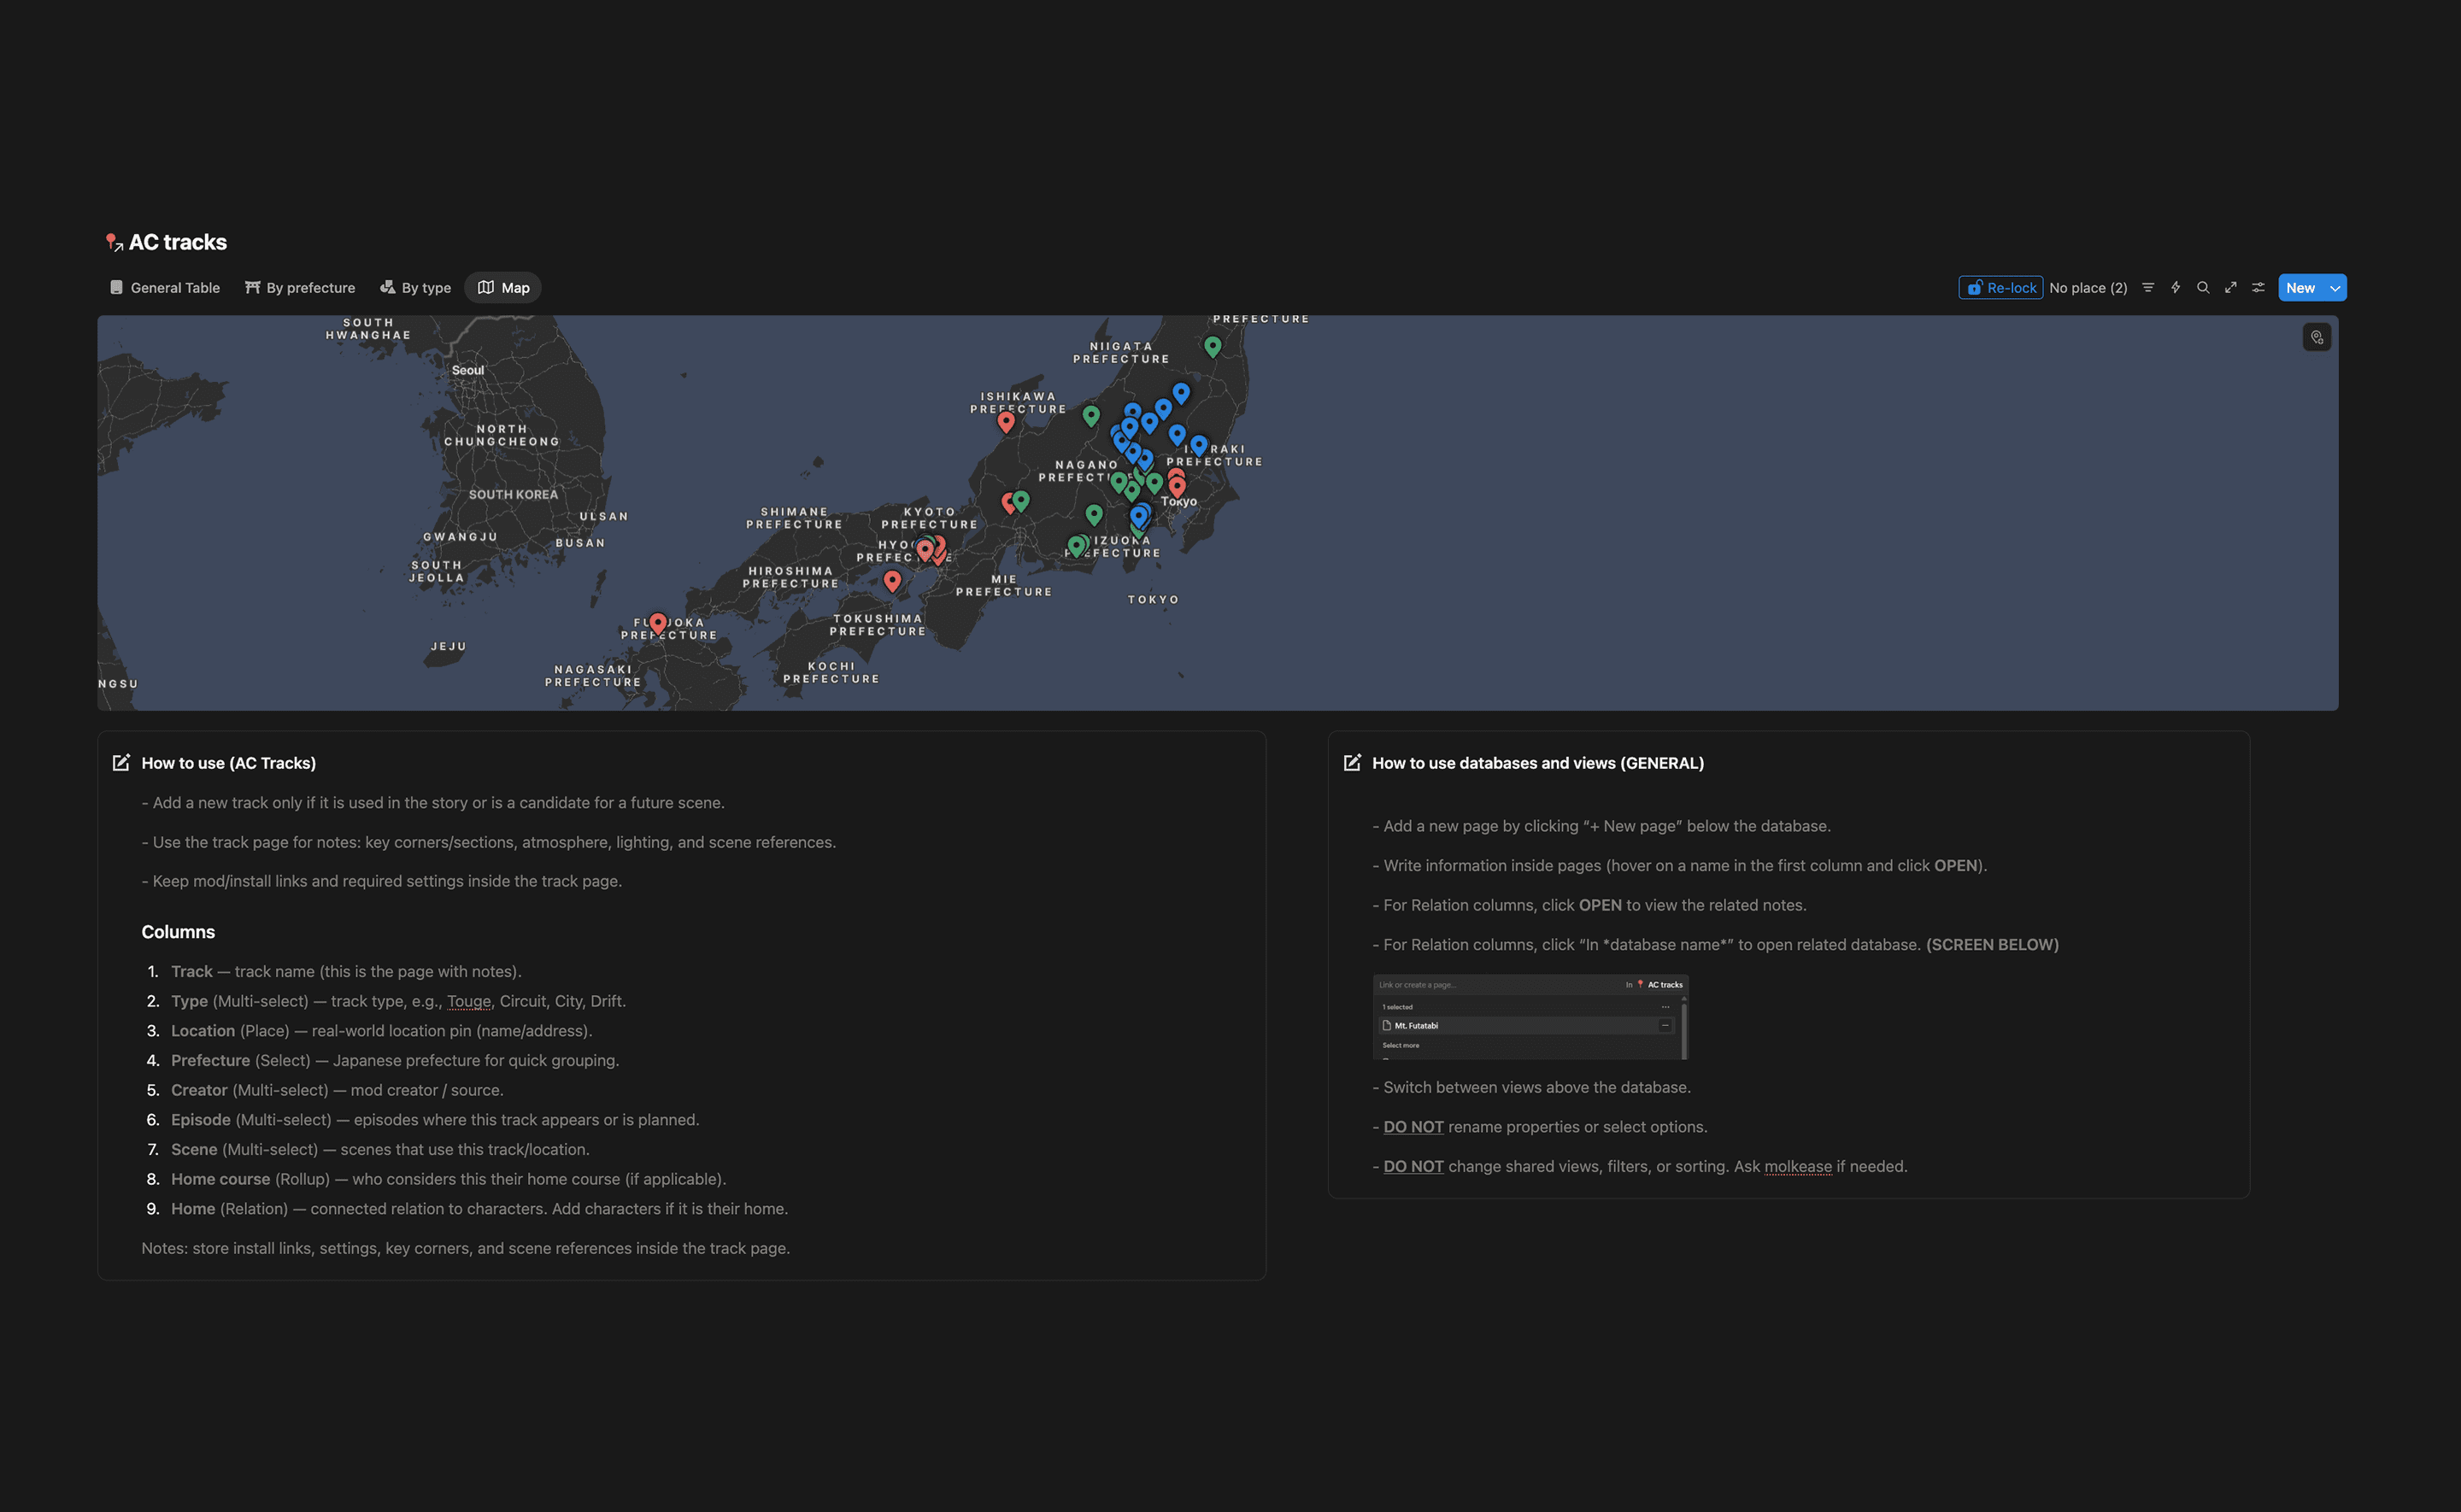This screenshot has width=2461, height=1512.
Task: Switch to the By prefecture view
Action: (300, 288)
